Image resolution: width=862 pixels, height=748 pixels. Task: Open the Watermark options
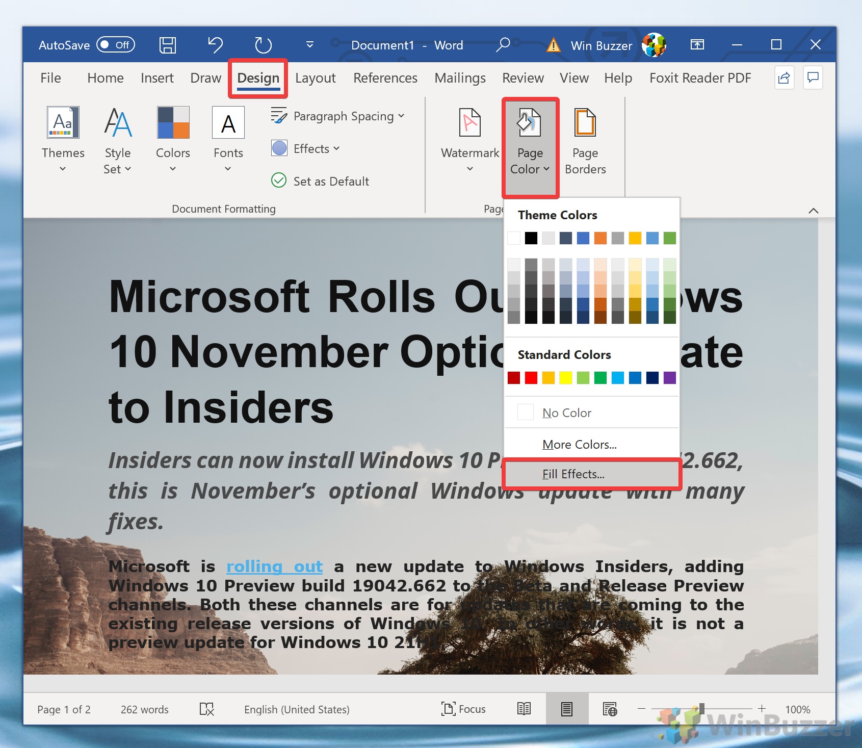point(469,139)
